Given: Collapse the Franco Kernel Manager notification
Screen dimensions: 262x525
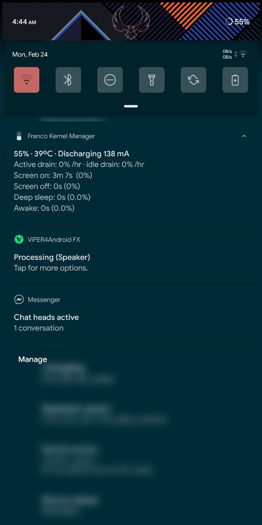Looking at the screenshot, I should pyautogui.click(x=244, y=136).
